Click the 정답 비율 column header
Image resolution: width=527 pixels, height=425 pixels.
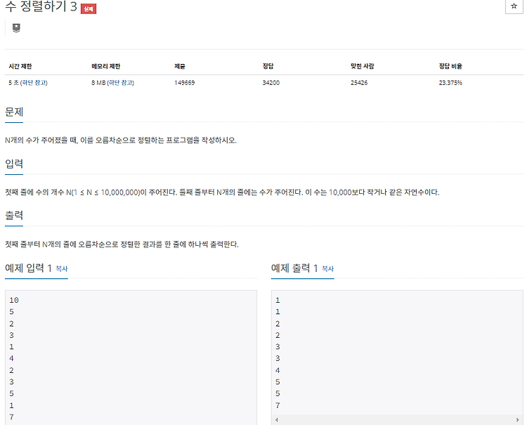pyautogui.click(x=450, y=66)
